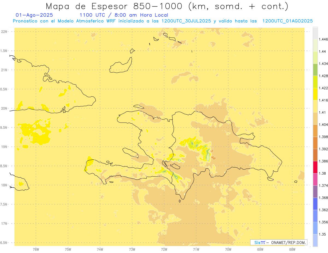Click the red colorbar segment between 1.386 and 1.38
This screenshot has width=328, height=253.
315,167
